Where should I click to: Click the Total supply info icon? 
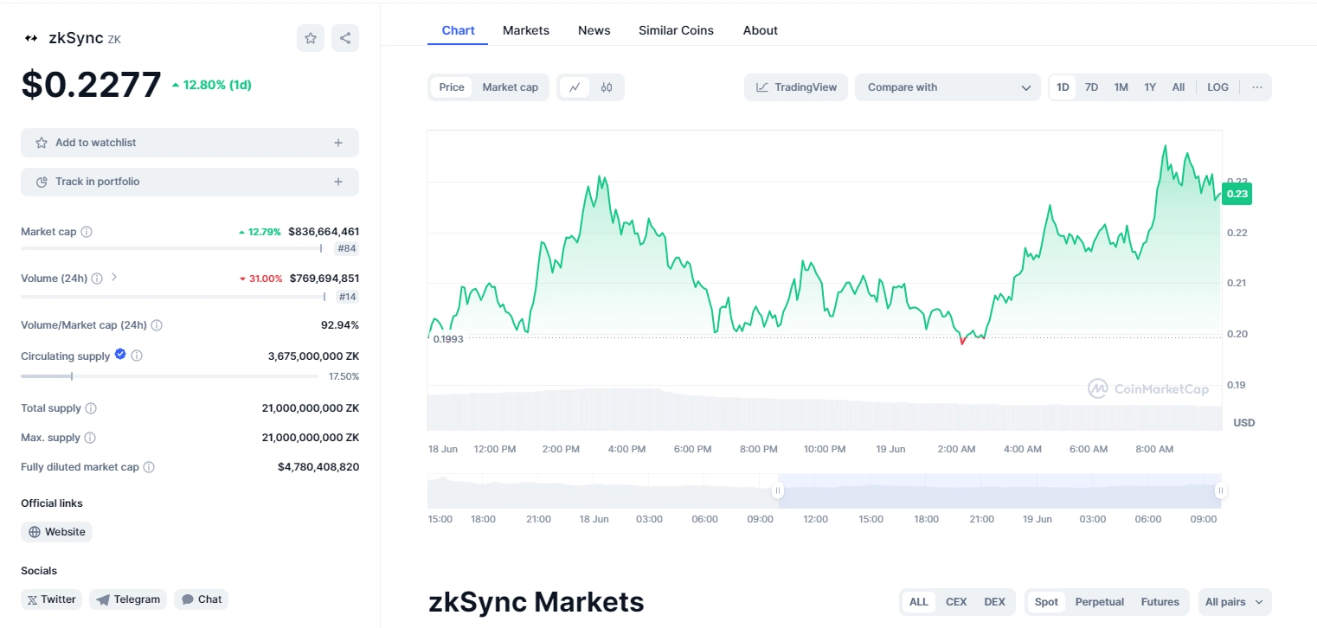tap(91, 408)
